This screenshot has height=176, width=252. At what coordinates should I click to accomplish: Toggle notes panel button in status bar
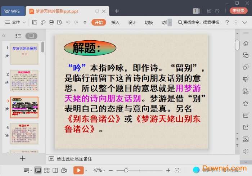point(27,170)
